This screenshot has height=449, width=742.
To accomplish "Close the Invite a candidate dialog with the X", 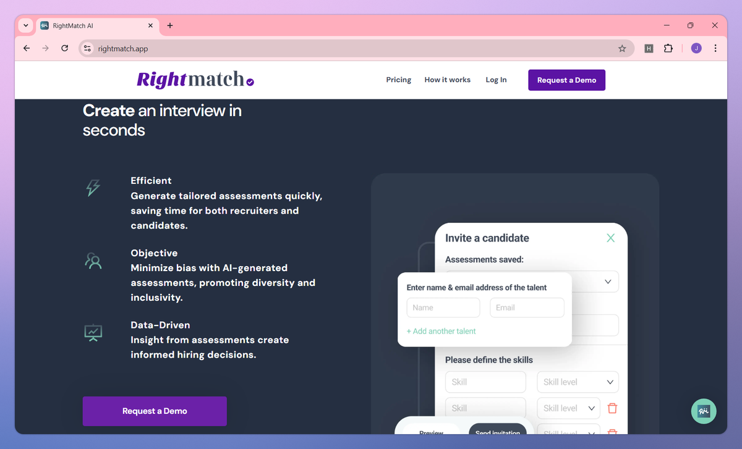I will 610,237.
